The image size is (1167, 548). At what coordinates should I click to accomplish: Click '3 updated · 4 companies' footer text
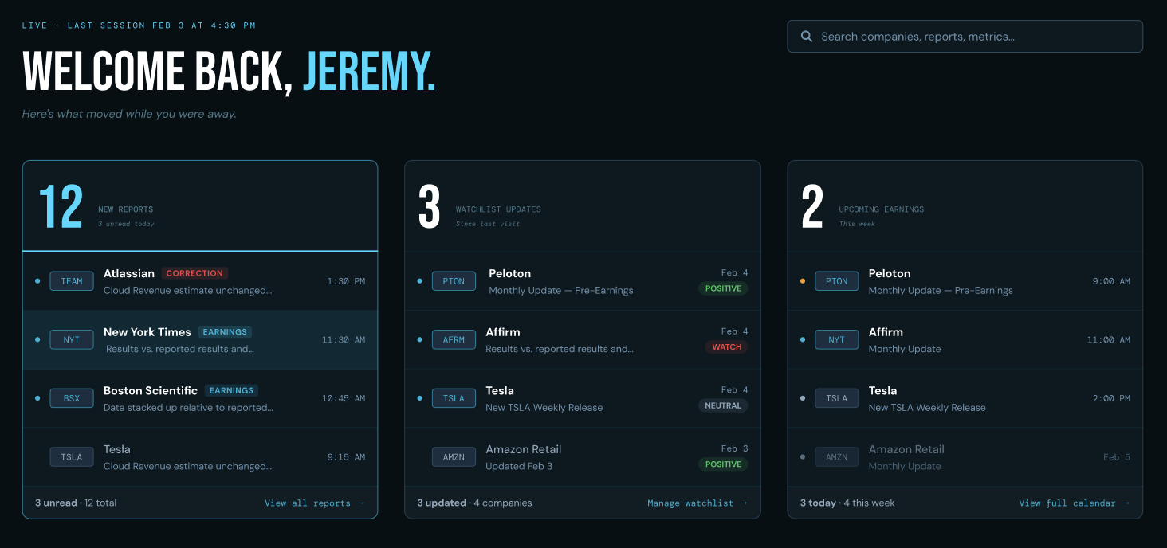click(474, 503)
